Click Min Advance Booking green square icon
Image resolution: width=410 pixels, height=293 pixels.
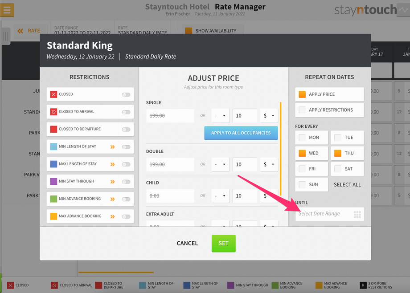(x=53, y=199)
